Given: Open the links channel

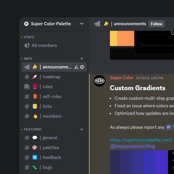Looking at the screenshot, I should click(54, 106).
